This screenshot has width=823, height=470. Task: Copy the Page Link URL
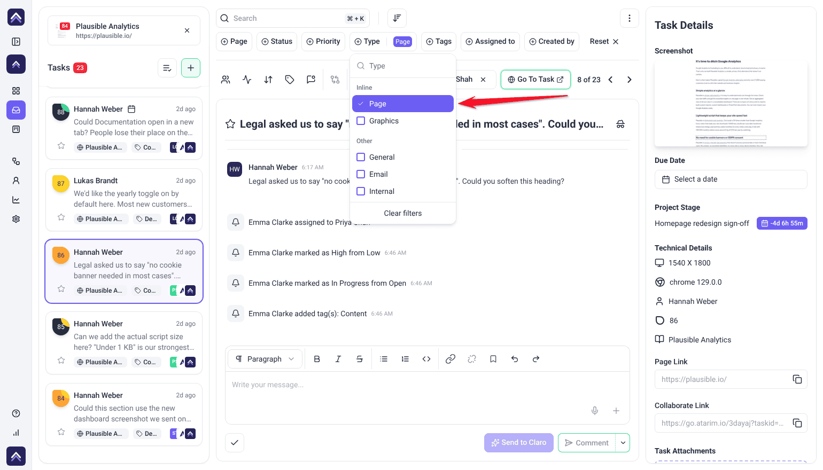coord(797,379)
